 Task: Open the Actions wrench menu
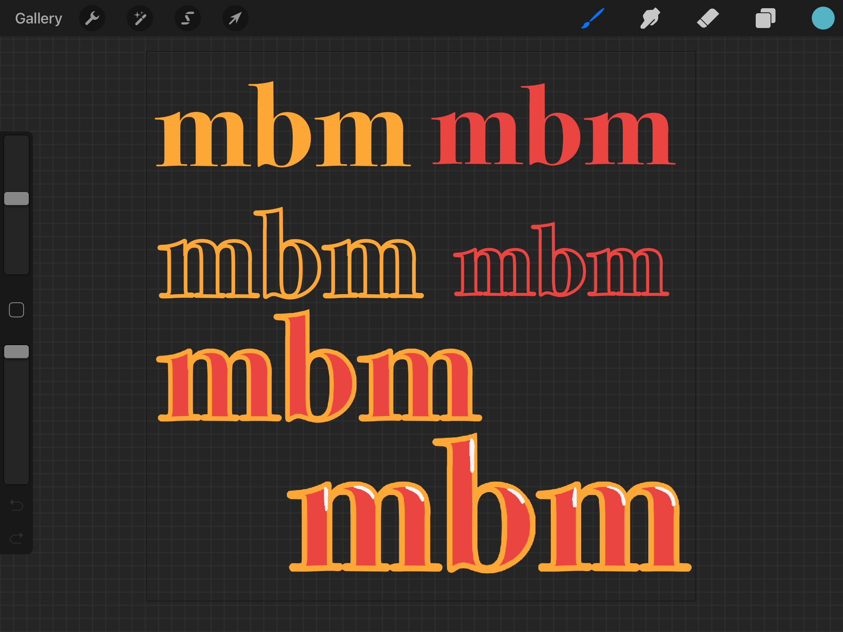[x=92, y=19]
